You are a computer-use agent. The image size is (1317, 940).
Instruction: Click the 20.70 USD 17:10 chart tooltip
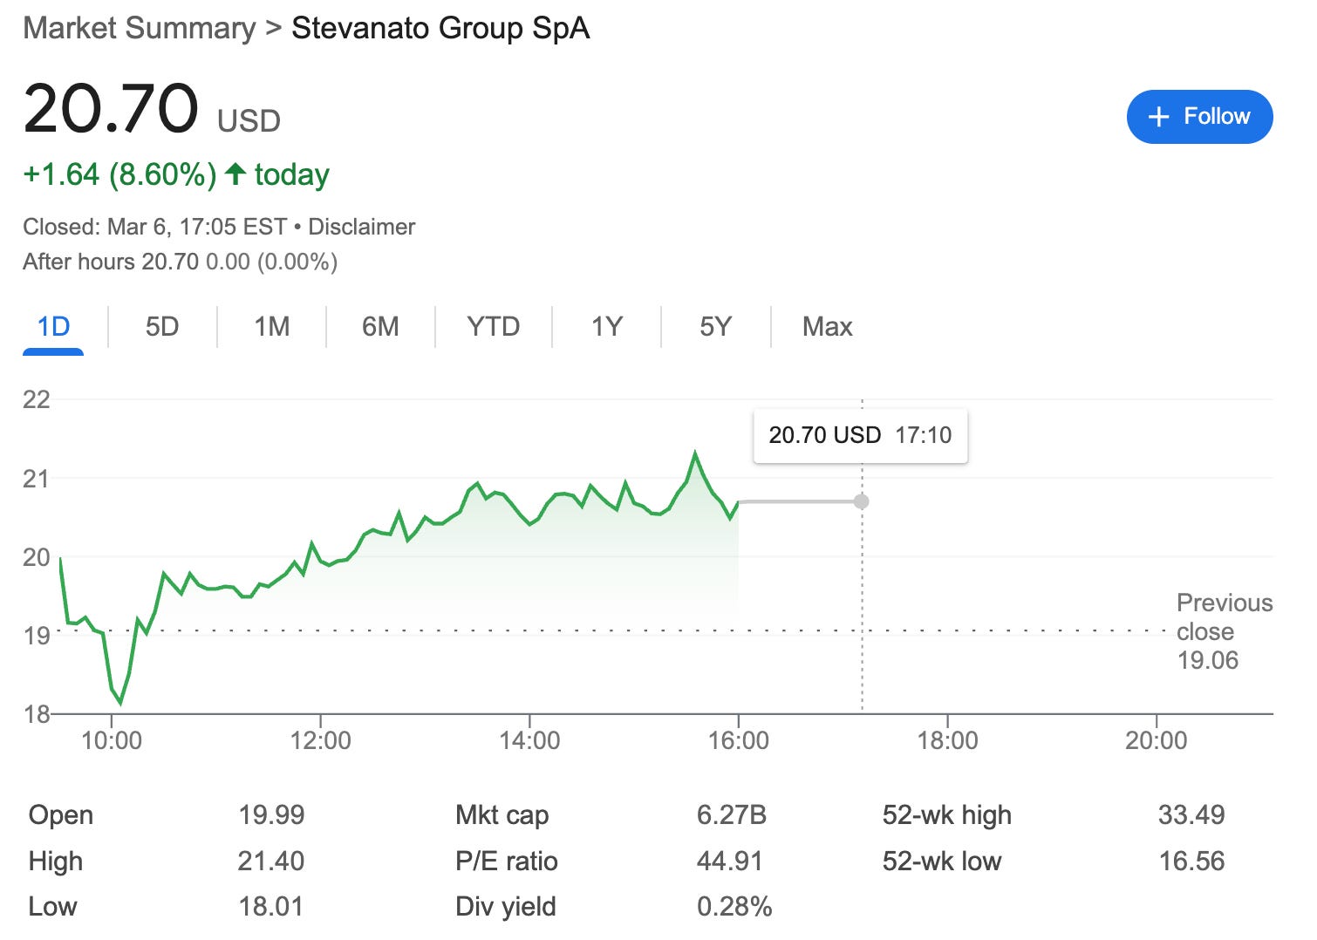click(x=861, y=435)
